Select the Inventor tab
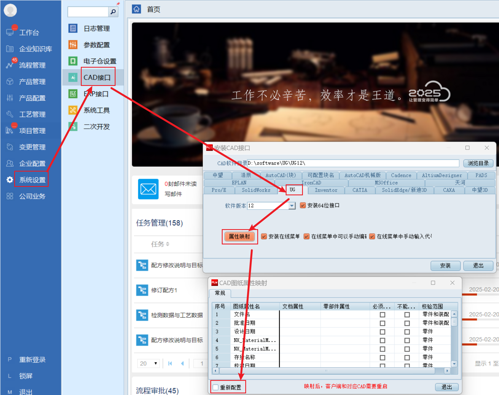499x395 pixels. [x=326, y=190]
